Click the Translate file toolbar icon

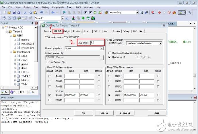(x=4, y=18)
